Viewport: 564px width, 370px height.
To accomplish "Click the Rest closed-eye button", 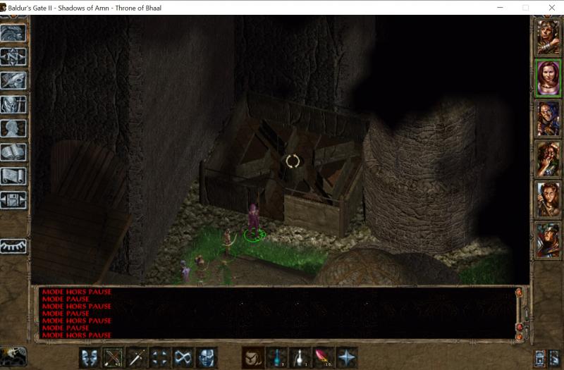I will pyautogui.click(x=13, y=246).
